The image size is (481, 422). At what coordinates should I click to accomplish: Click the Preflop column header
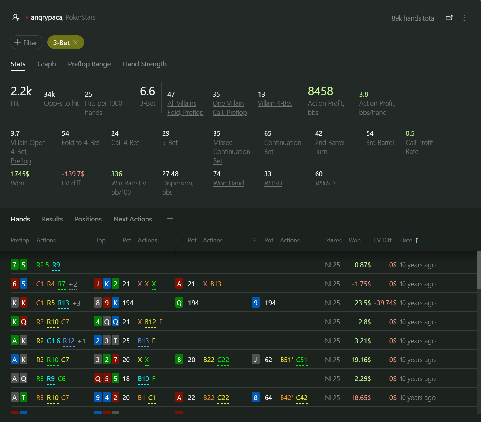(20, 240)
